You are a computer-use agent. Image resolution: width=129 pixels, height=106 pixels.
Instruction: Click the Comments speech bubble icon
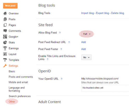(x=5, y=31)
